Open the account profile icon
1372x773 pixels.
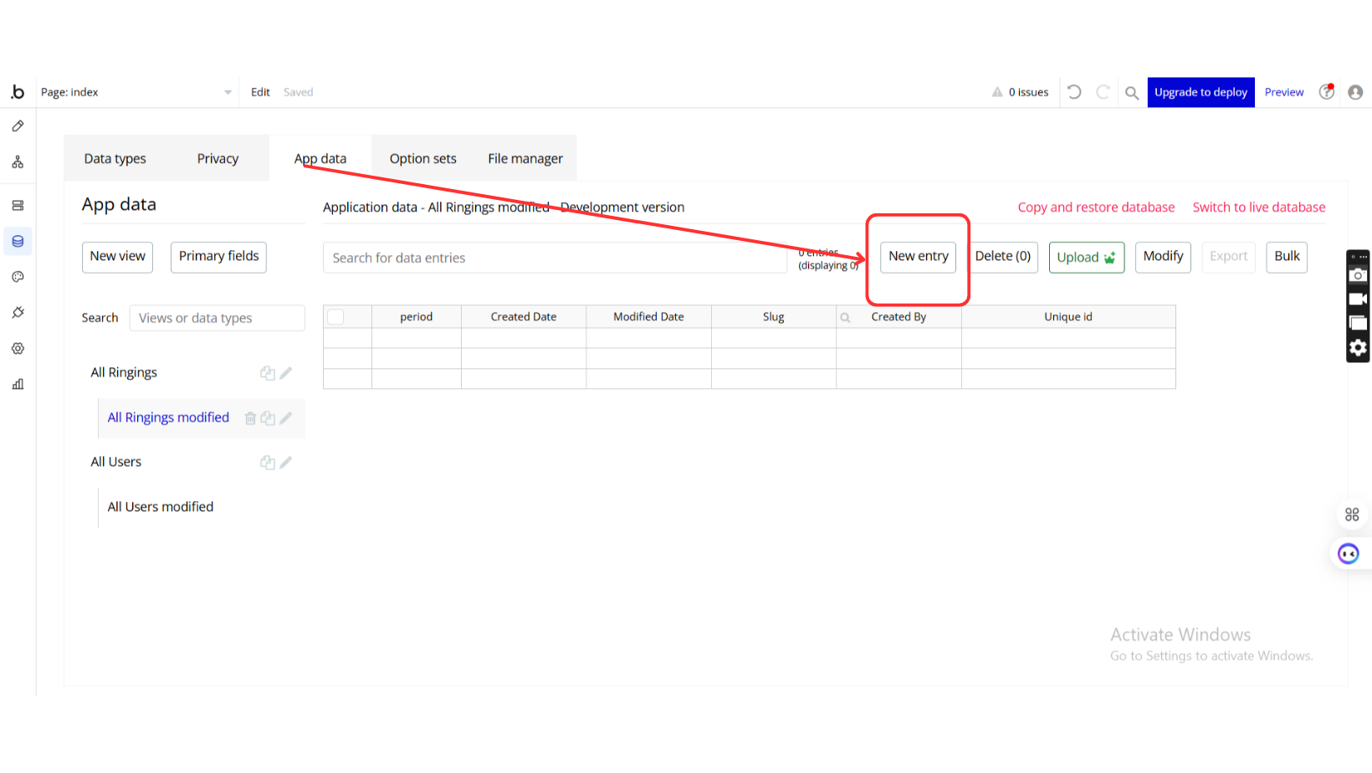pyautogui.click(x=1355, y=92)
